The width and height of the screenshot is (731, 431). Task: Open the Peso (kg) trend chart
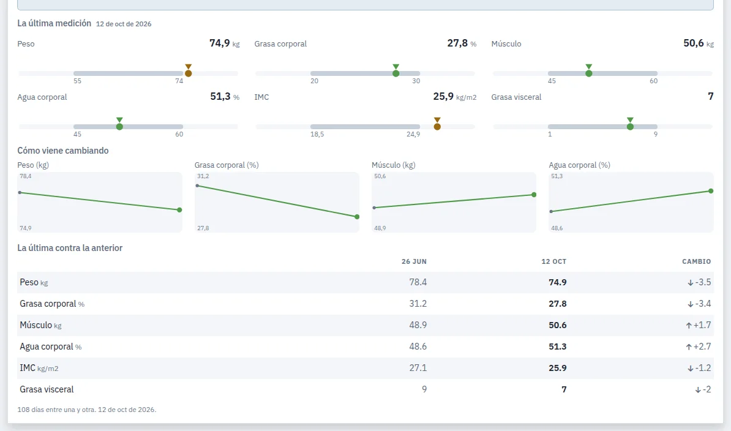point(100,202)
